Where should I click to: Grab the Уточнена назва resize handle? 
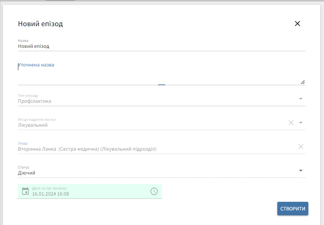tap(303, 82)
